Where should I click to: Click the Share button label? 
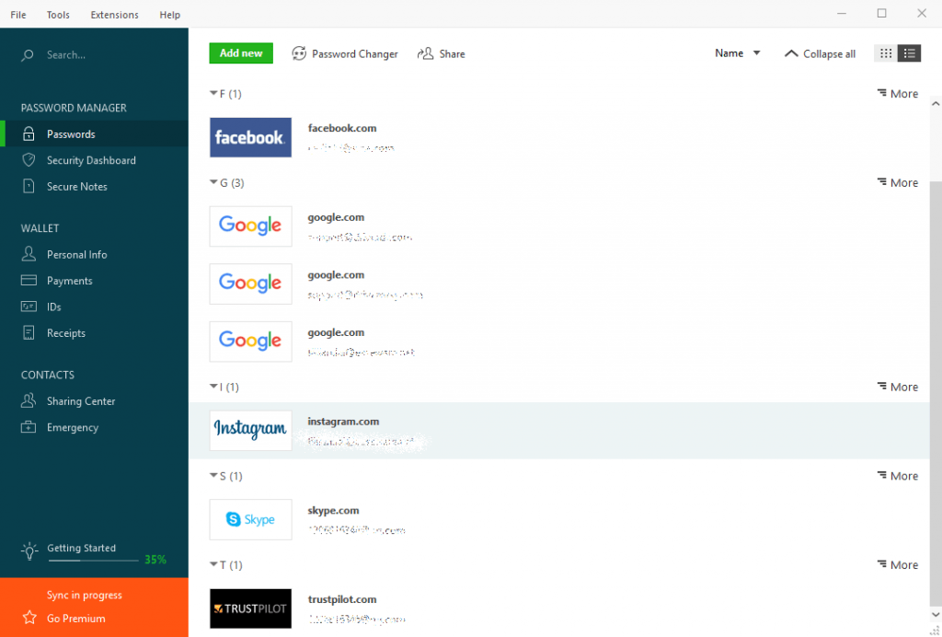(452, 53)
